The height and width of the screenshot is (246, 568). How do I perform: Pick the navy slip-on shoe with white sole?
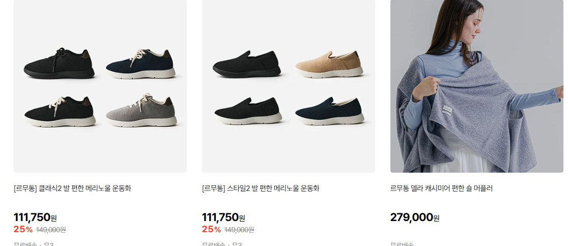click(329, 111)
